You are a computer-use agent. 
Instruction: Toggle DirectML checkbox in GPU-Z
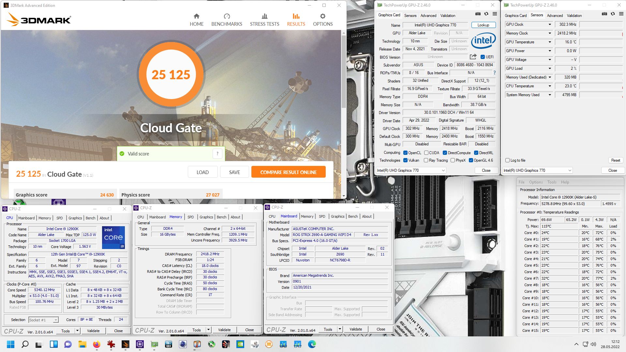click(x=476, y=153)
